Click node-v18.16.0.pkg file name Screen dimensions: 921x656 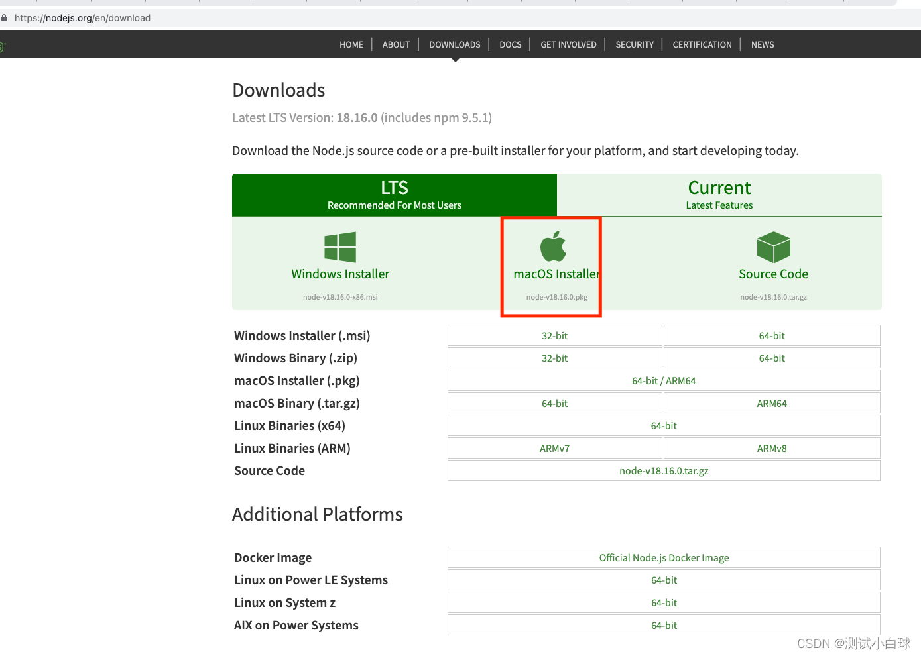[557, 297]
